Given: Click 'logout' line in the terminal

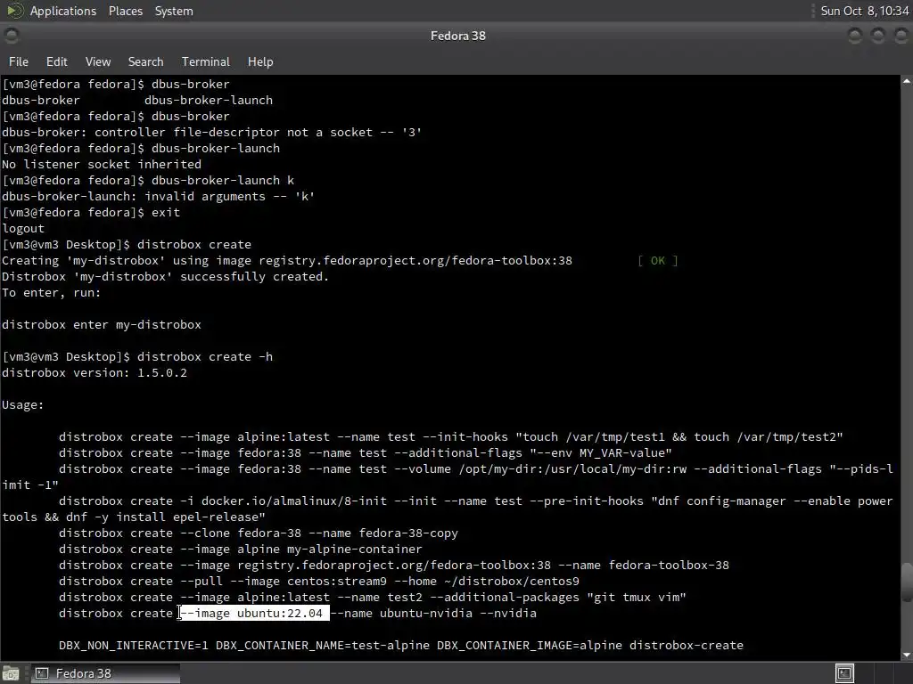Looking at the screenshot, I should click(22, 229).
